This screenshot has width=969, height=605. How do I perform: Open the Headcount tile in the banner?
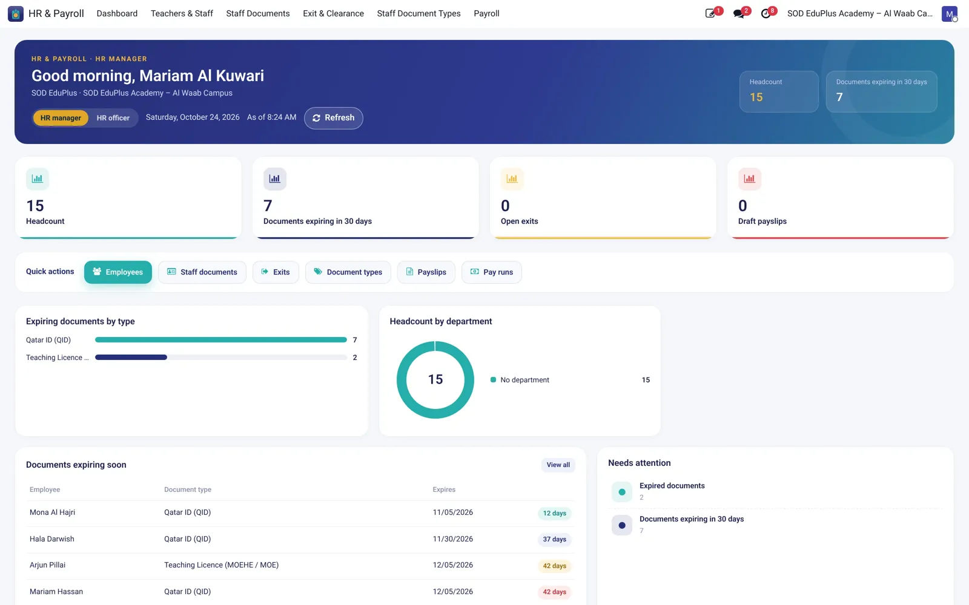[779, 91]
